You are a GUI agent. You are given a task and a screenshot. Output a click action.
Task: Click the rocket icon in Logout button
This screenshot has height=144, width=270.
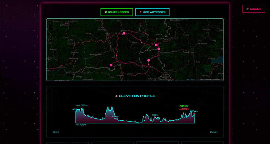(247, 9)
